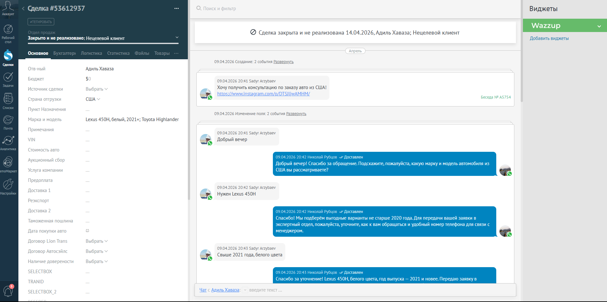Open the instagram.com post link

coord(263,94)
